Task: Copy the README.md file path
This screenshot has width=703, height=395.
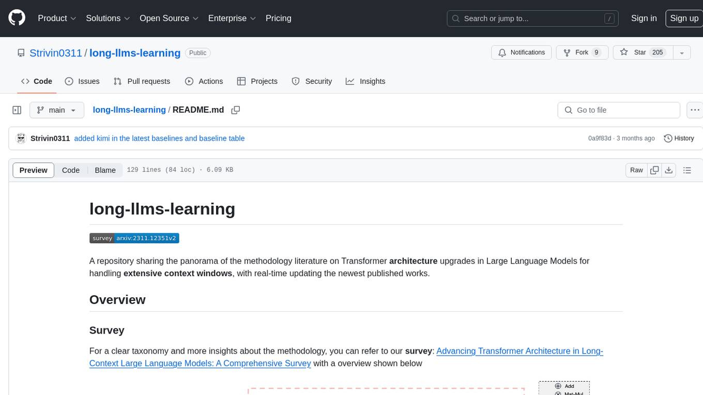Action: 236,110
